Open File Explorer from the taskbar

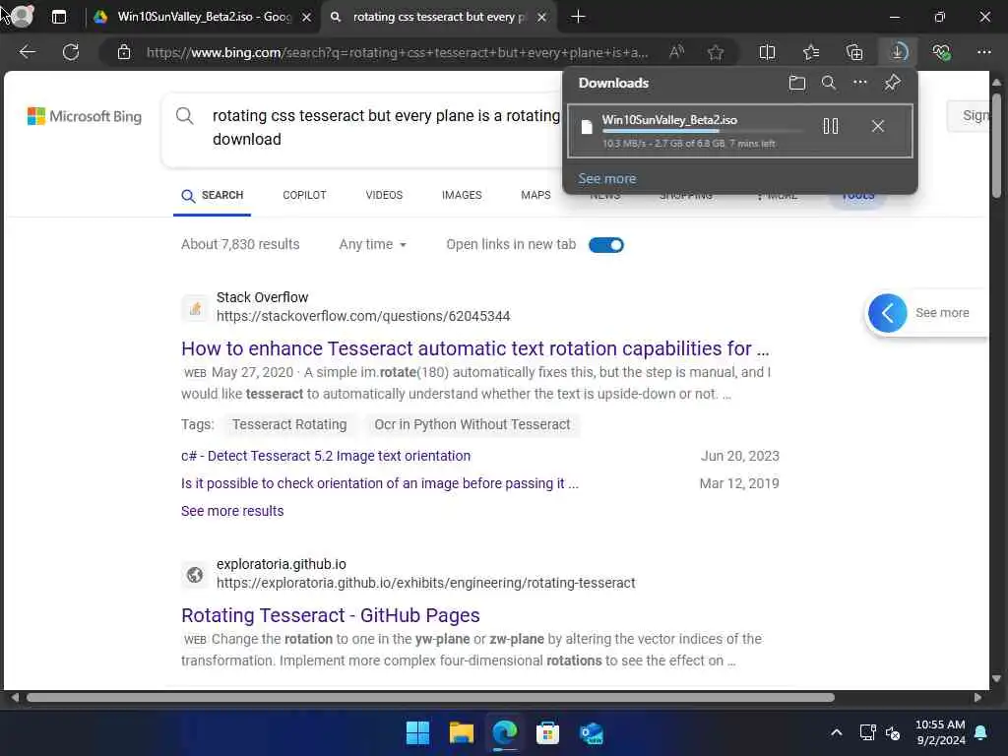(x=461, y=732)
